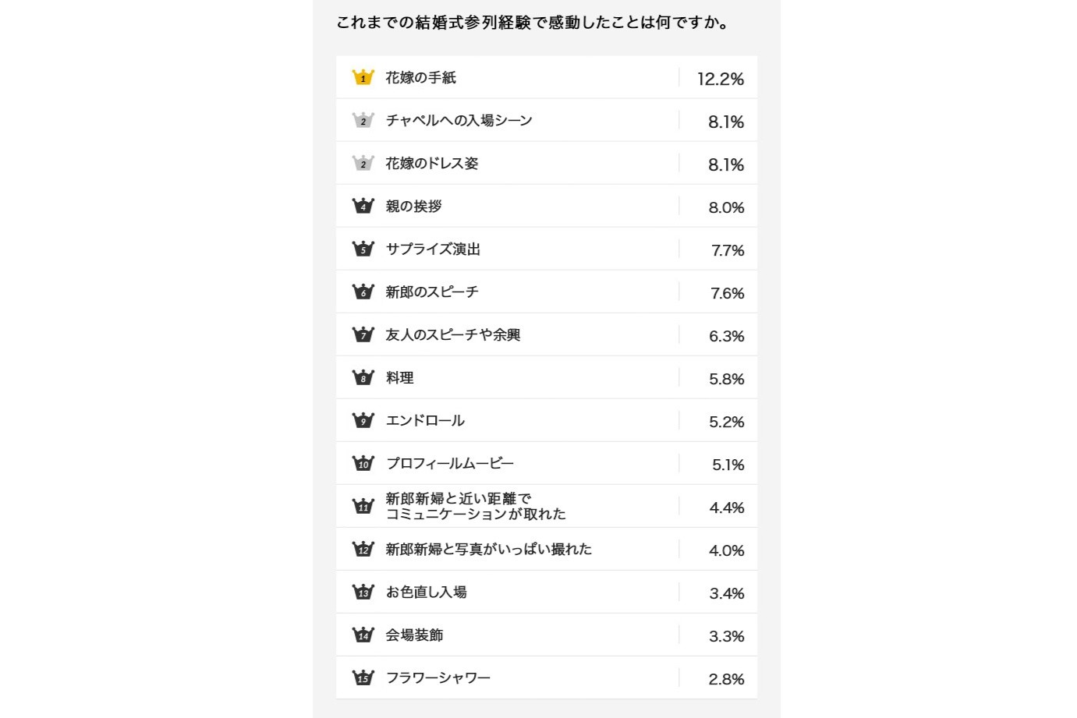Click the 新郎のスピーチ item
Screen dimensions: 1077x718
(x=432, y=292)
